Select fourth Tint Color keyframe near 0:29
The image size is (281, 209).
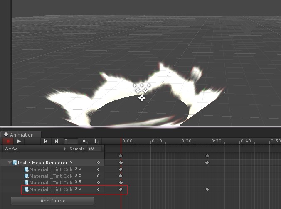207,189
